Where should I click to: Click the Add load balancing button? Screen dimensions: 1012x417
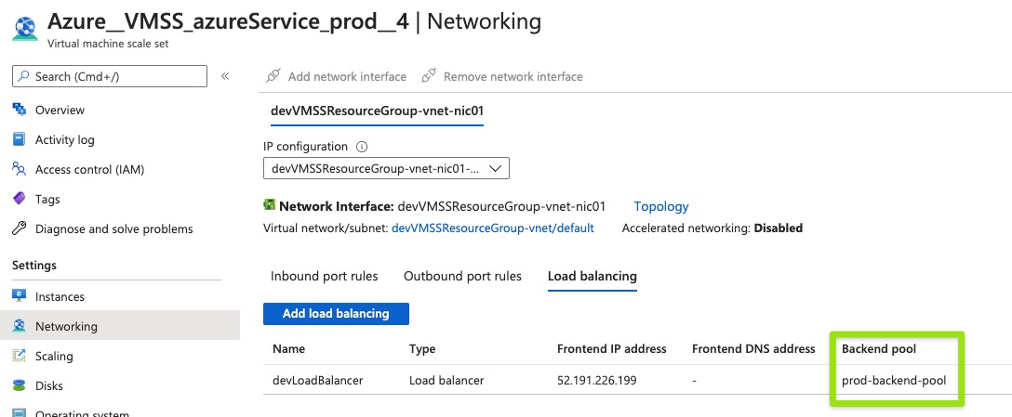click(x=336, y=314)
